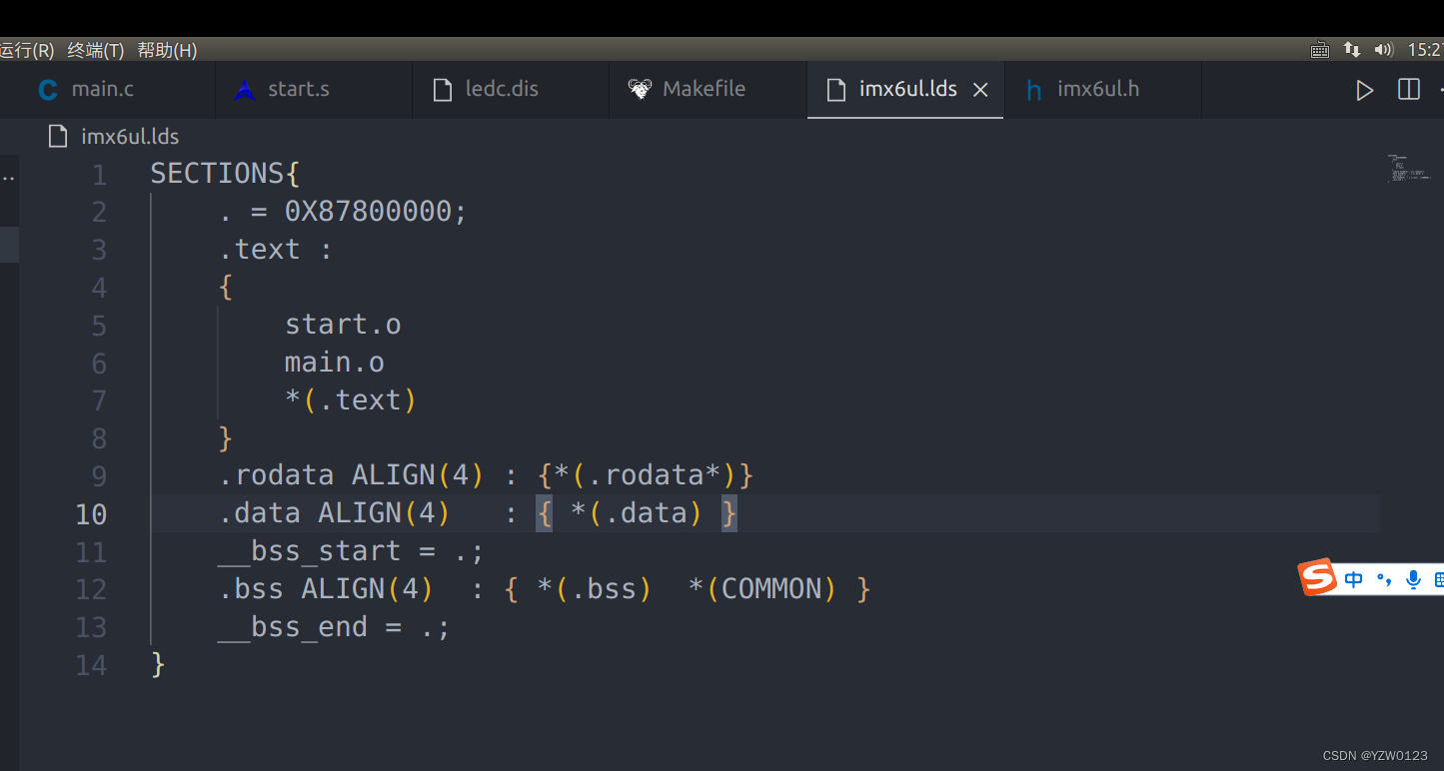Click the highlighted opening brace on line 10
Image resolution: width=1444 pixels, height=771 pixels.
544,513
